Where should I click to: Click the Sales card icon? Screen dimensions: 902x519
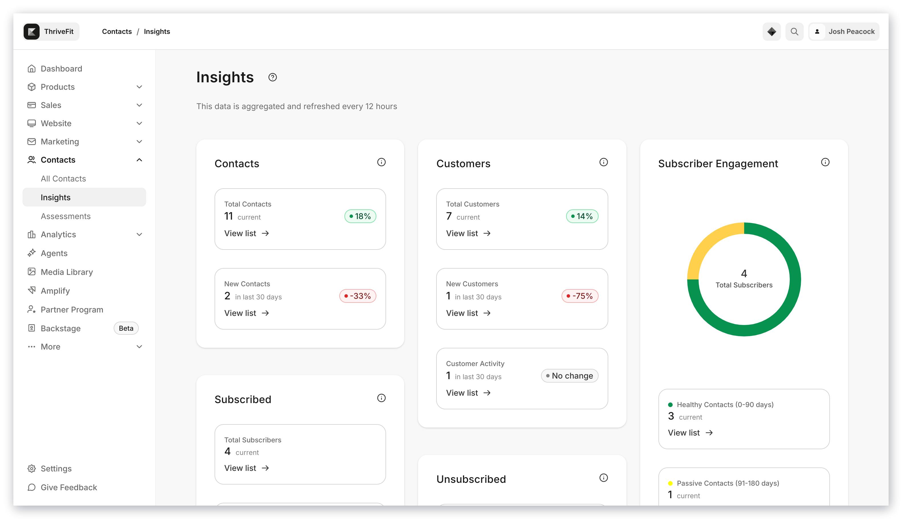[31, 105]
